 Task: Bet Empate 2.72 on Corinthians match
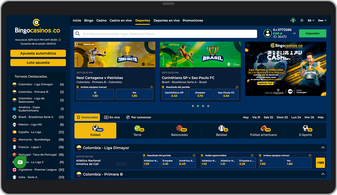(x=200, y=94)
